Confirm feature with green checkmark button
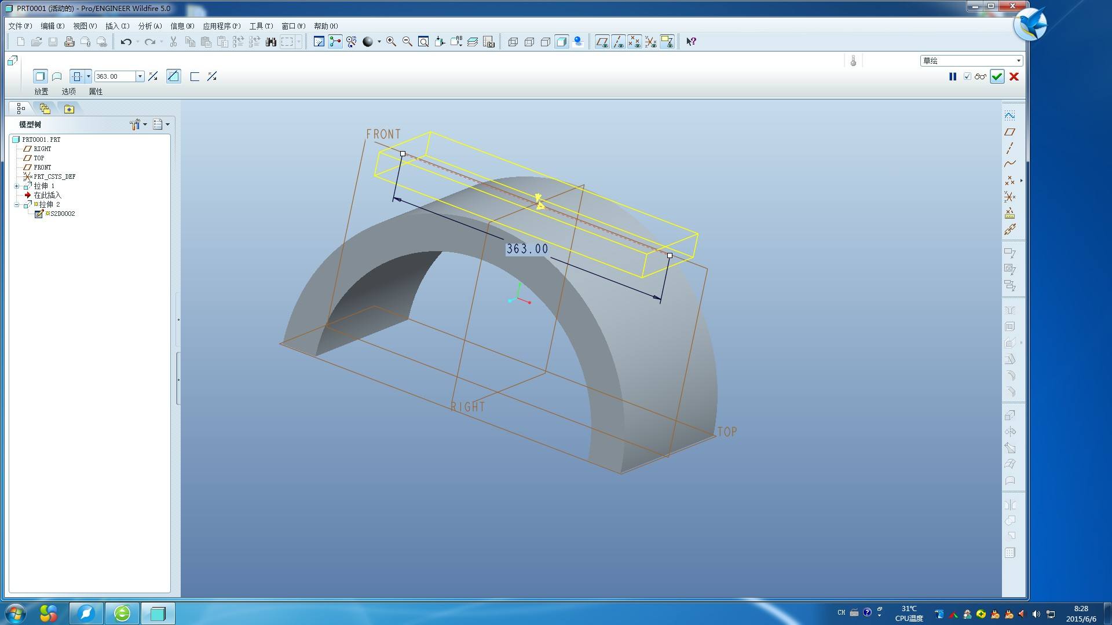 pos(997,76)
